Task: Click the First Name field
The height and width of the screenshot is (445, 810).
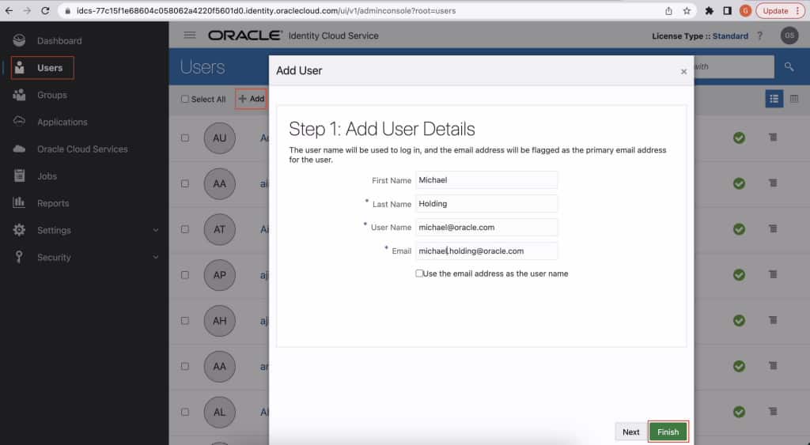Action: pyautogui.click(x=486, y=180)
